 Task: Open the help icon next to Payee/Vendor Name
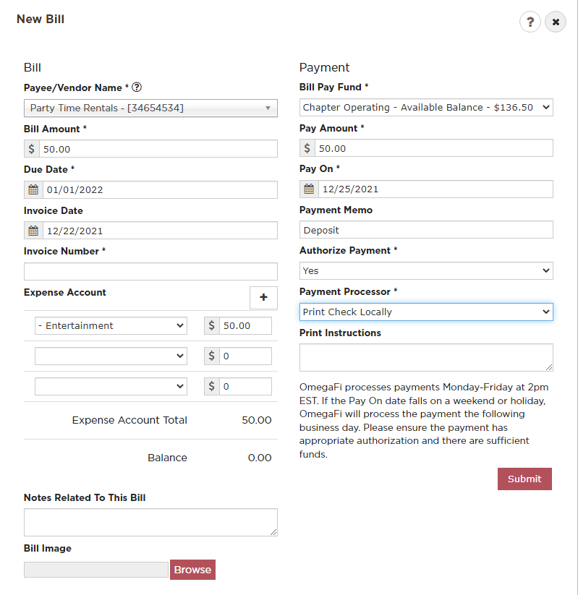(137, 87)
